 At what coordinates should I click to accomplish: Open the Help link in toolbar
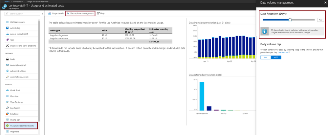[100, 13]
